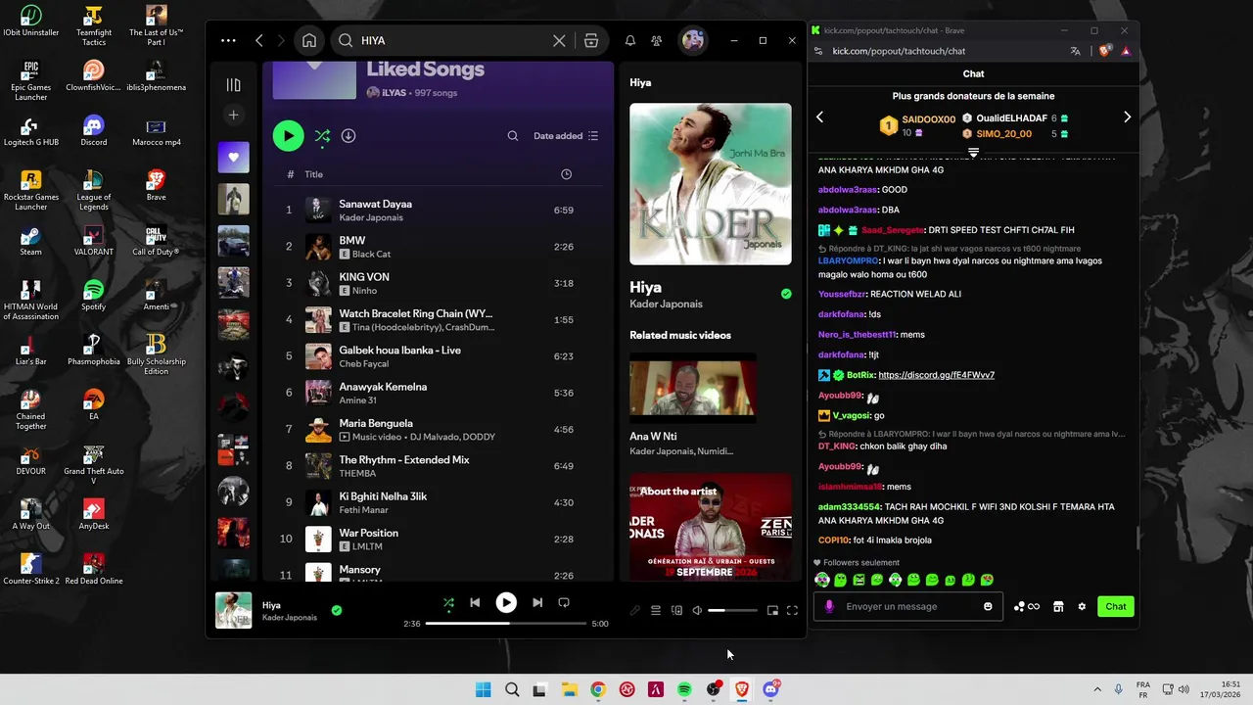Image resolution: width=1253 pixels, height=705 pixels.
Task: Clear the HIYA search text
Action: pos(559,40)
